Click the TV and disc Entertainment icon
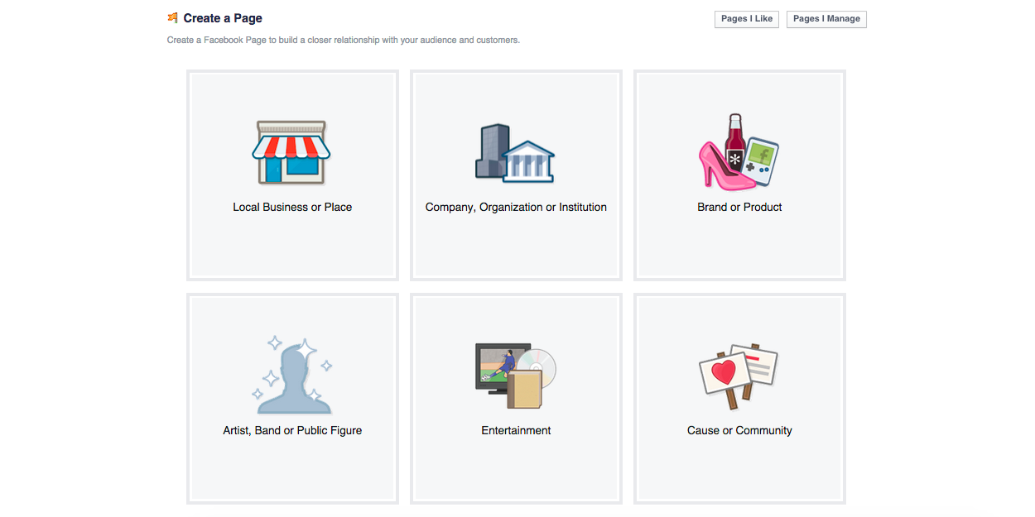This screenshot has height=517, width=1035. [515, 378]
